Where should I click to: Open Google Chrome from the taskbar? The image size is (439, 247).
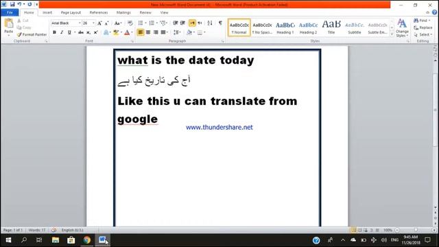pos(87,240)
